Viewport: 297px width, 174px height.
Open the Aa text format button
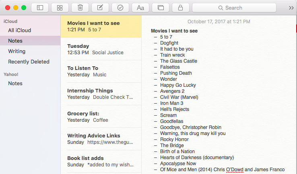coord(140,8)
